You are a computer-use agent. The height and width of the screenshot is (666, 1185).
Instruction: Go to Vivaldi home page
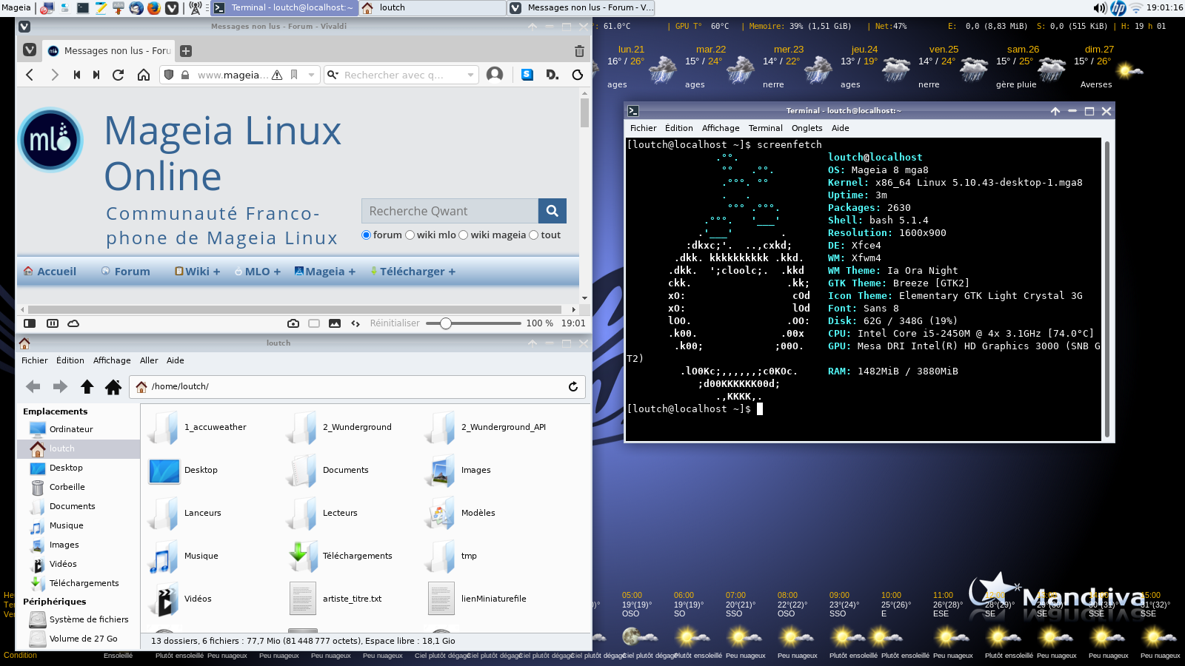click(x=144, y=75)
